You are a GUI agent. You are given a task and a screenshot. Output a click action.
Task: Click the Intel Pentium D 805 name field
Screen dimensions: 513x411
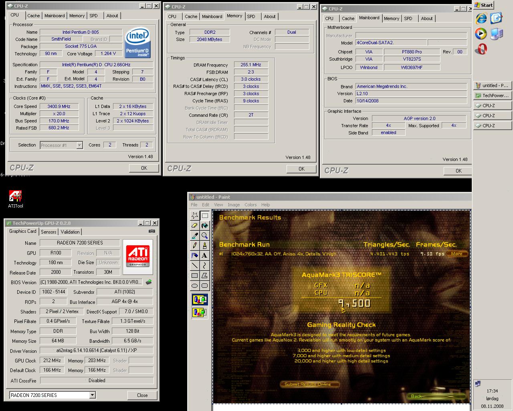(x=81, y=32)
